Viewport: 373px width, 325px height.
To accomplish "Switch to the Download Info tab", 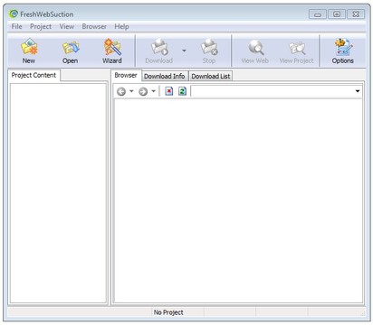I will click(165, 76).
